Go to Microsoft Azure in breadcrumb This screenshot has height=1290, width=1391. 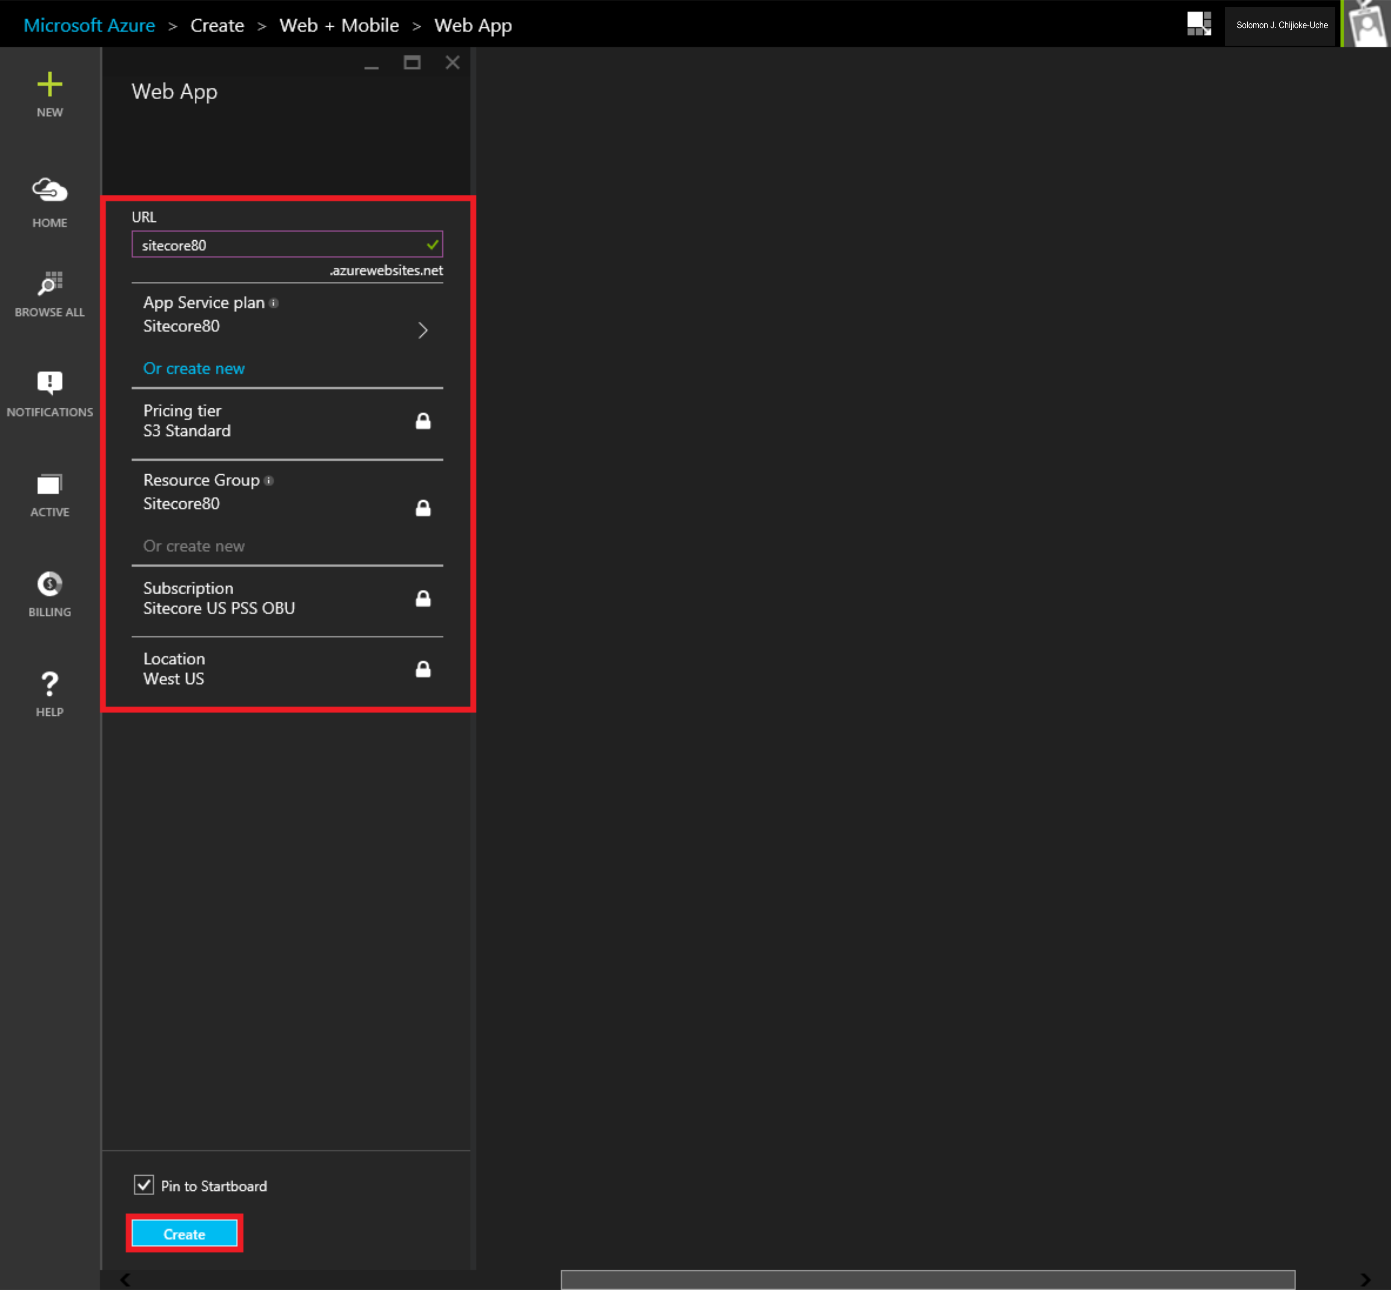(x=90, y=25)
